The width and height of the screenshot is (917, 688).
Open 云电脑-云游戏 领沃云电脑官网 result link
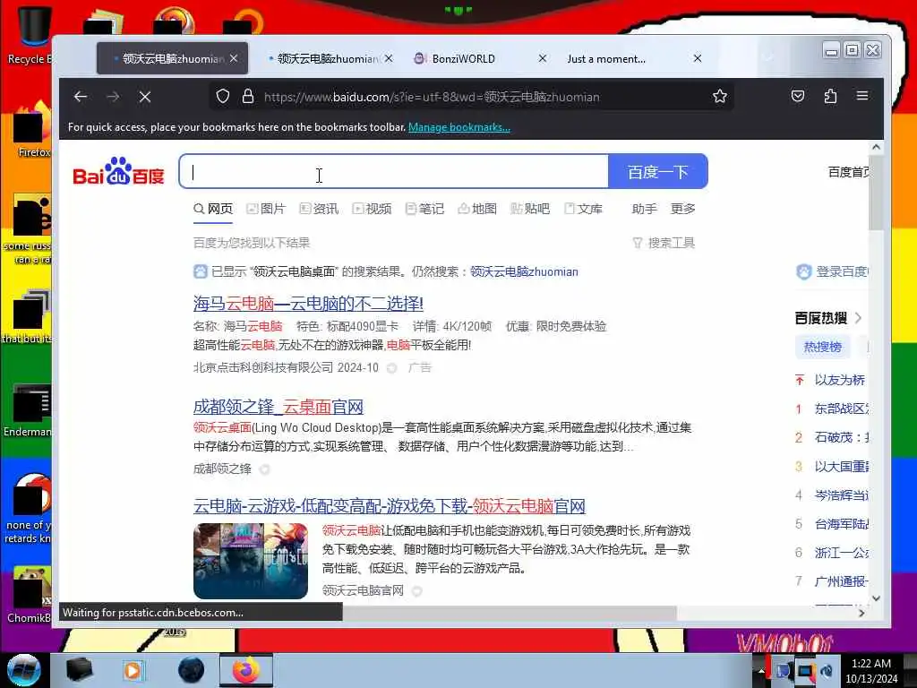point(390,506)
